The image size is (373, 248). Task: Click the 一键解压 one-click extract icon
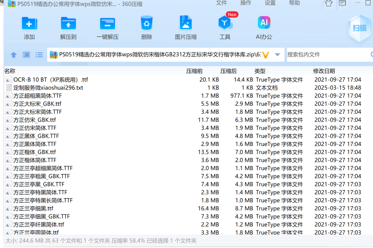pos(107,24)
